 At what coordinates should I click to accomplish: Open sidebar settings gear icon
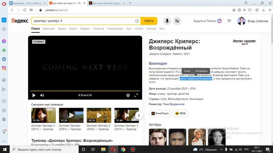4,119
